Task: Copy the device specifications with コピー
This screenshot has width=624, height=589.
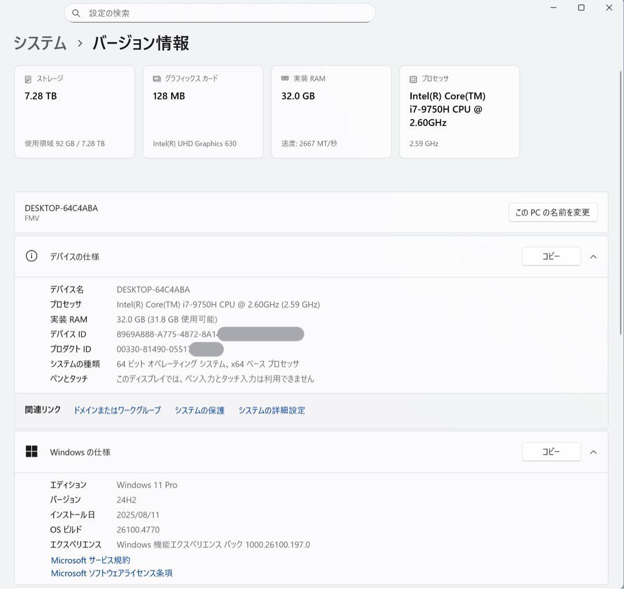Action: pos(551,256)
